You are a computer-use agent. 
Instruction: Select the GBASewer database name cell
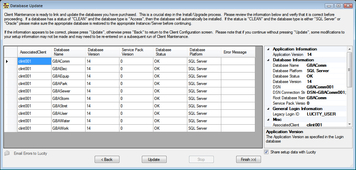click(68, 91)
